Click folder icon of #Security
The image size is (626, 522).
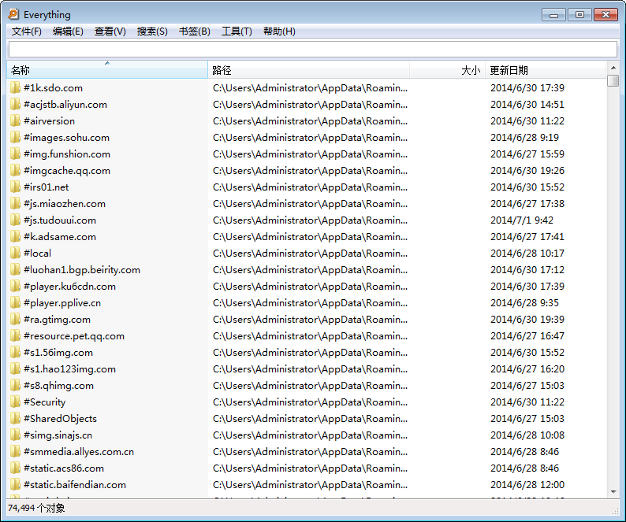point(15,402)
